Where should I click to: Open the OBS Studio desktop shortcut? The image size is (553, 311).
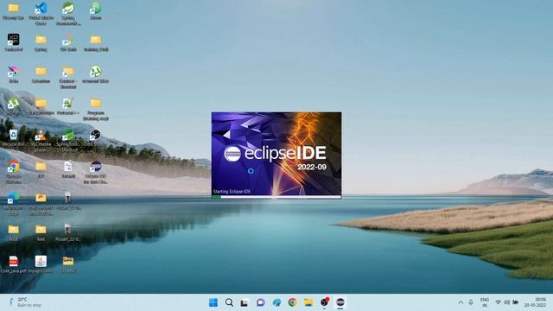pyautogui.click(x=95, y=138)
